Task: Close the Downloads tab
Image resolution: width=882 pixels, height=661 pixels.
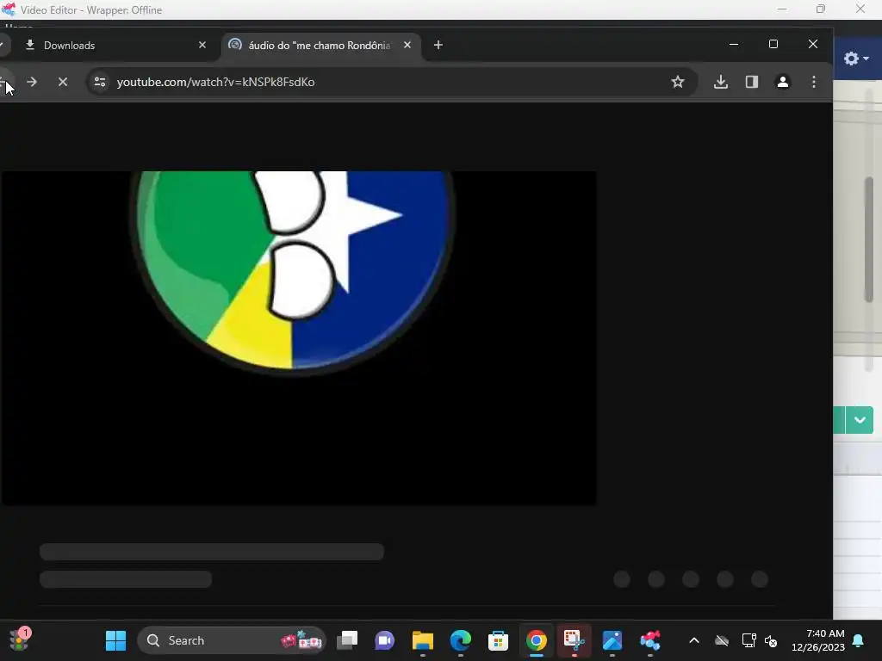Action: (x=202, y=45)
